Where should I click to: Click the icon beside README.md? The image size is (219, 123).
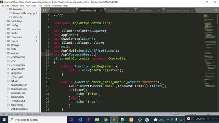coord(8,101)
